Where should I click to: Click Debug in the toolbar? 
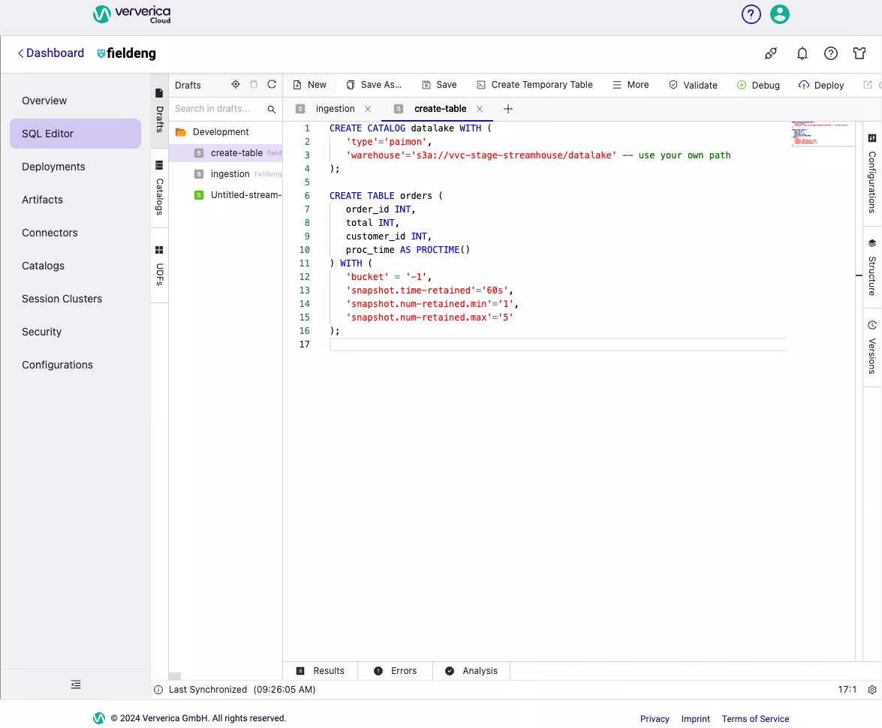pyautogui.click(x=758, y=86)
